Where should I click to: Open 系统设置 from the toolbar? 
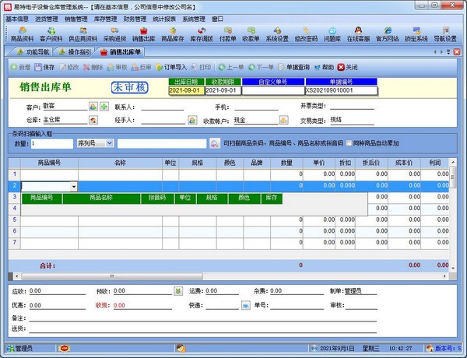(x=276, y=33)
